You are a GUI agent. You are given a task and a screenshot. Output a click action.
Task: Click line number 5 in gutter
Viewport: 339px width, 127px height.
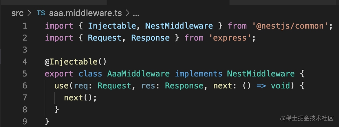[25, 74]
